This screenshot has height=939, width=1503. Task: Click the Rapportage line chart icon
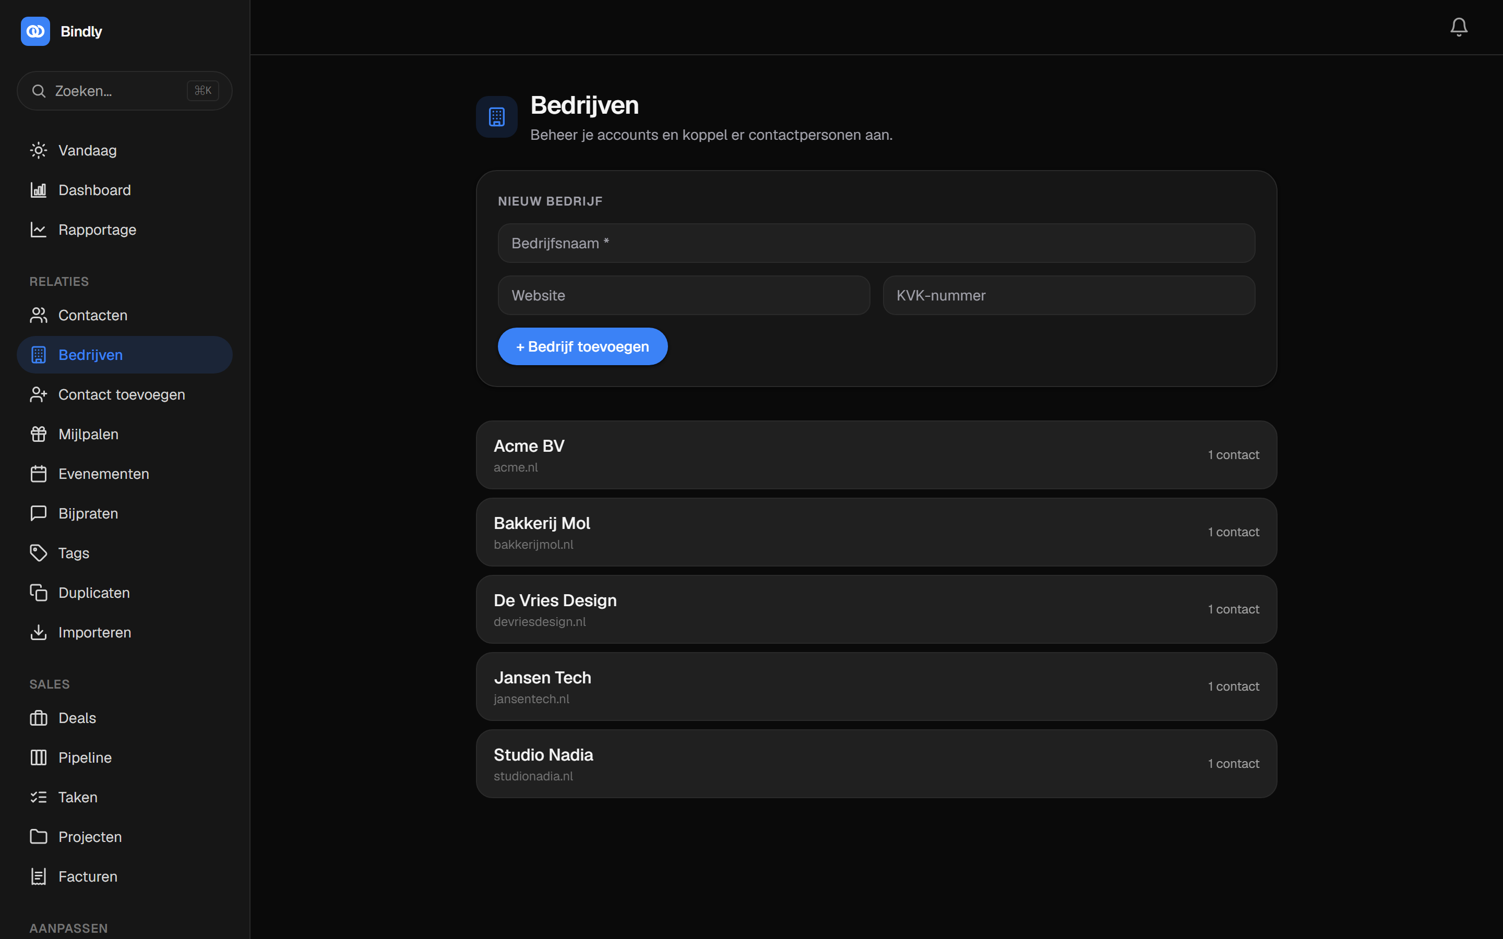tap(39, 230)
